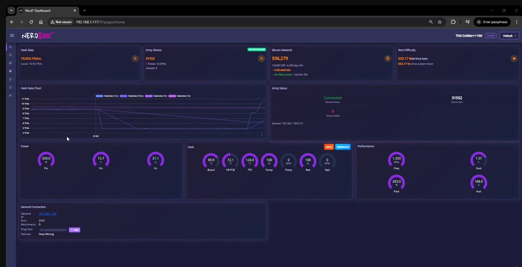This screenshot has width=522, height=267.
Task: Open the Default theme dropdown
Action: 509,36
